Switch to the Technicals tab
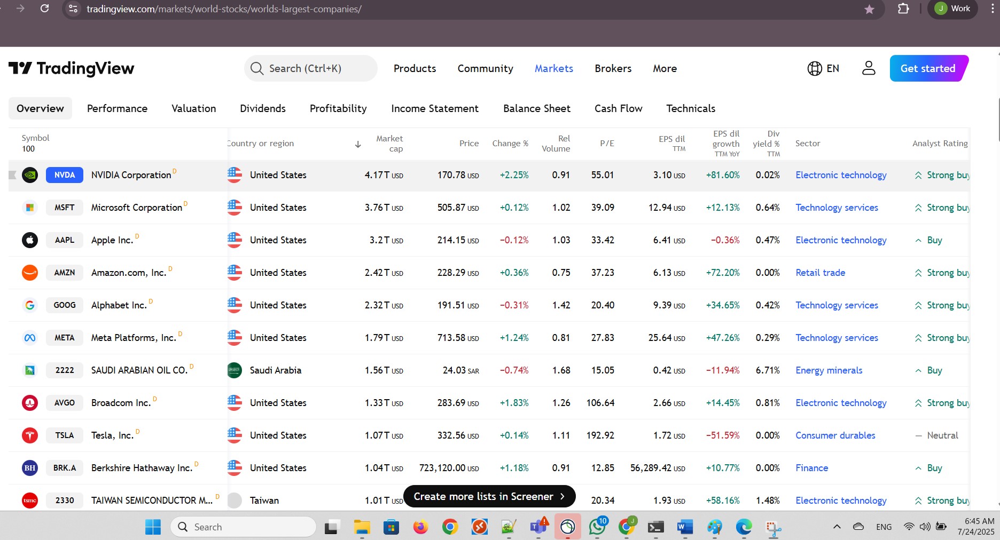Image resolution: width=1000 pixels, height=540 pixels. pos(690,108)
